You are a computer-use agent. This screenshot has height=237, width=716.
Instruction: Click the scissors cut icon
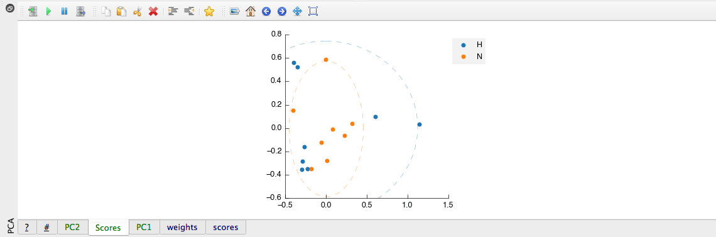[x=137, y=11]
